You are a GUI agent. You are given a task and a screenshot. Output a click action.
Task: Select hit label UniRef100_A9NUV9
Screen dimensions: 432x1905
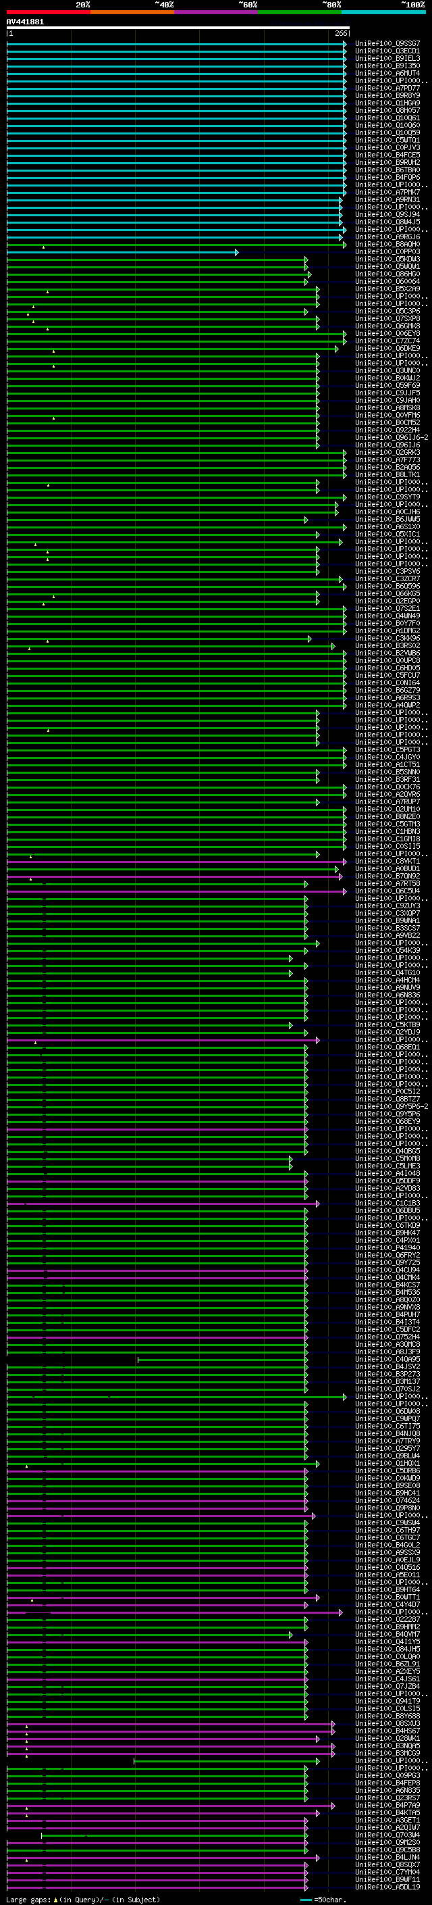[x=387, y=988]
